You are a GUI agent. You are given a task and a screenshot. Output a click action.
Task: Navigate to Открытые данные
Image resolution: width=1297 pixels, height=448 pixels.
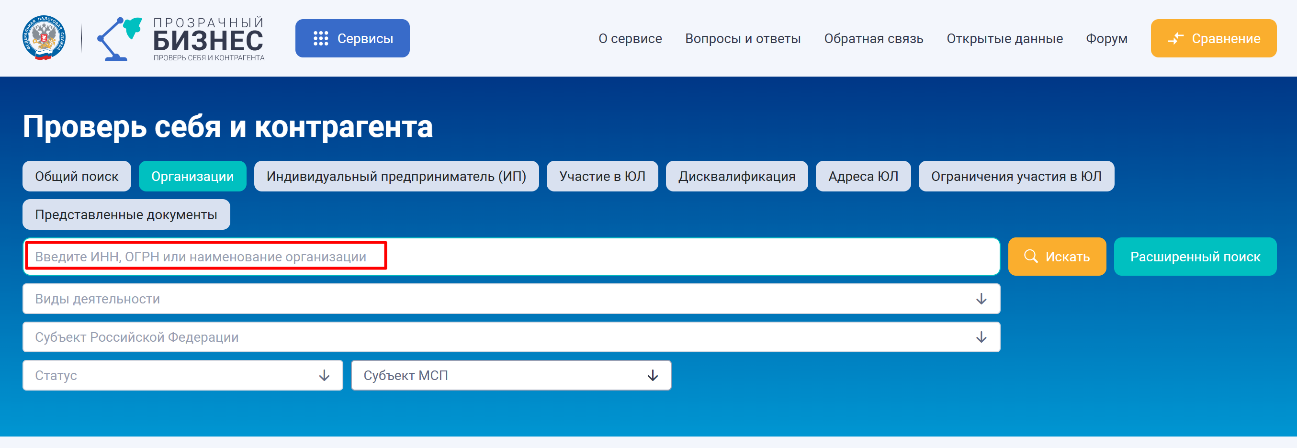[1004, 39]
